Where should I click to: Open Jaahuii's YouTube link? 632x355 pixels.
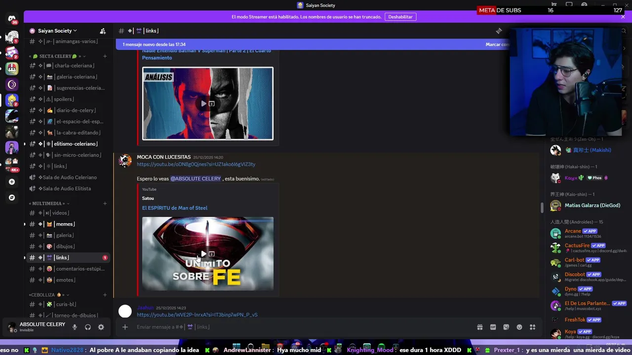click(197, 315)
